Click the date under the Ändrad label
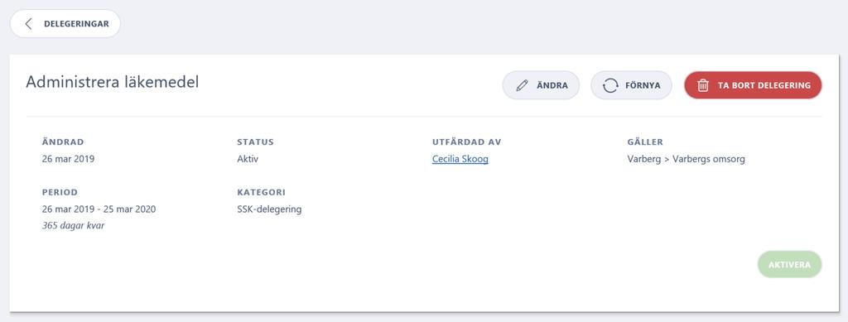The width and height of the screenshot is (848, 322). pos(68,160)
